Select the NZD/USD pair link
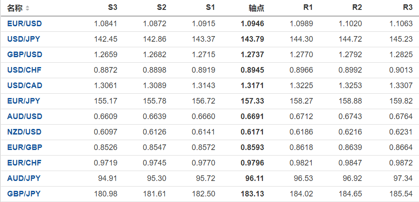 click(x=24, y=132)
